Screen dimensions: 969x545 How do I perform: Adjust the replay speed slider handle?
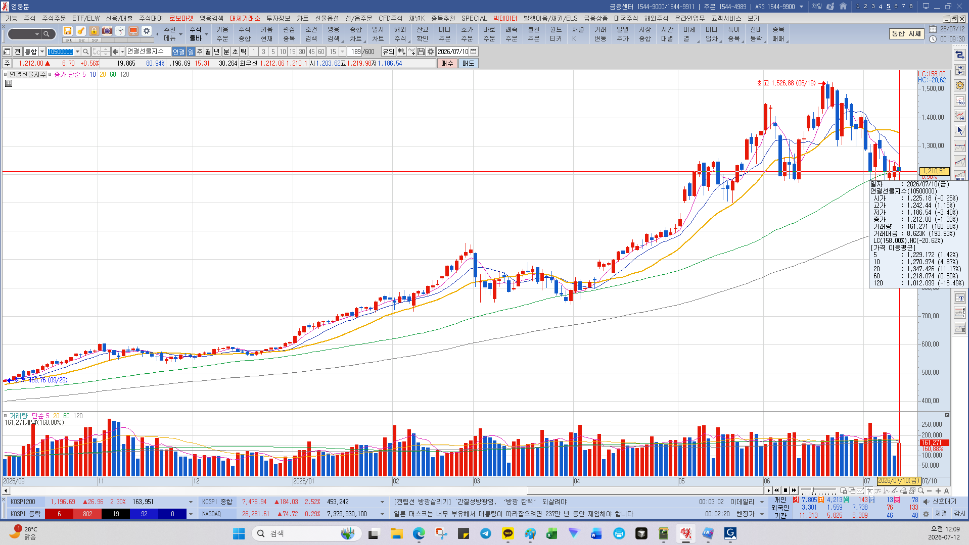pyautogui.click(x=813, y=490)
